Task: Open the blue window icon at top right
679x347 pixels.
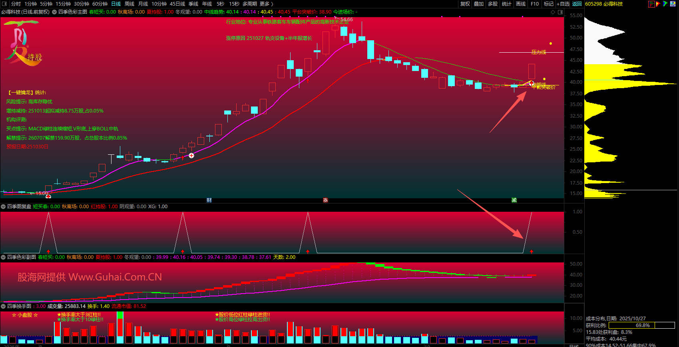Action: pos(674,4)
